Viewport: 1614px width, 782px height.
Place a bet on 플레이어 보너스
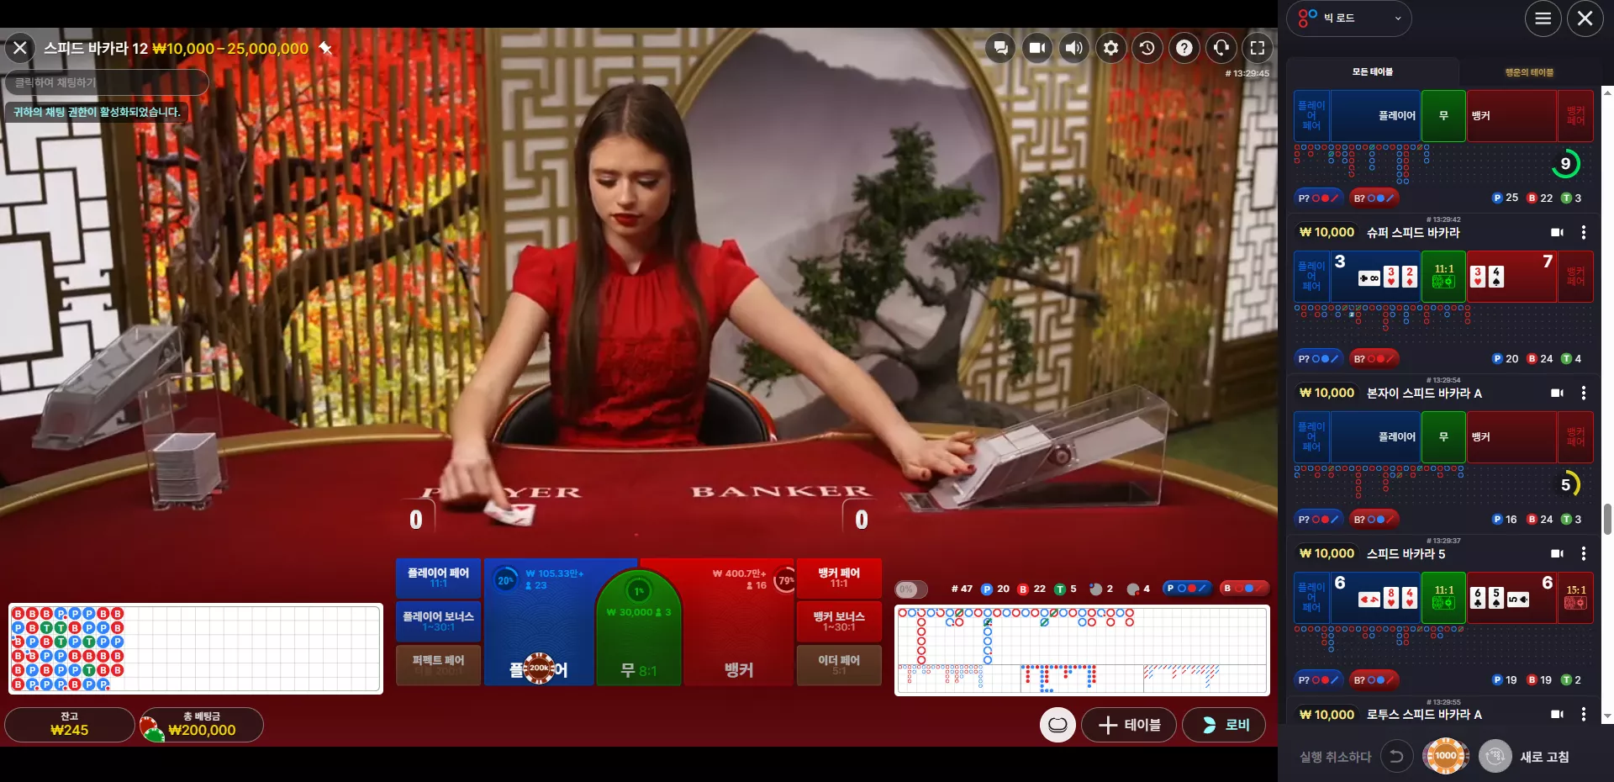click(438, 621)
